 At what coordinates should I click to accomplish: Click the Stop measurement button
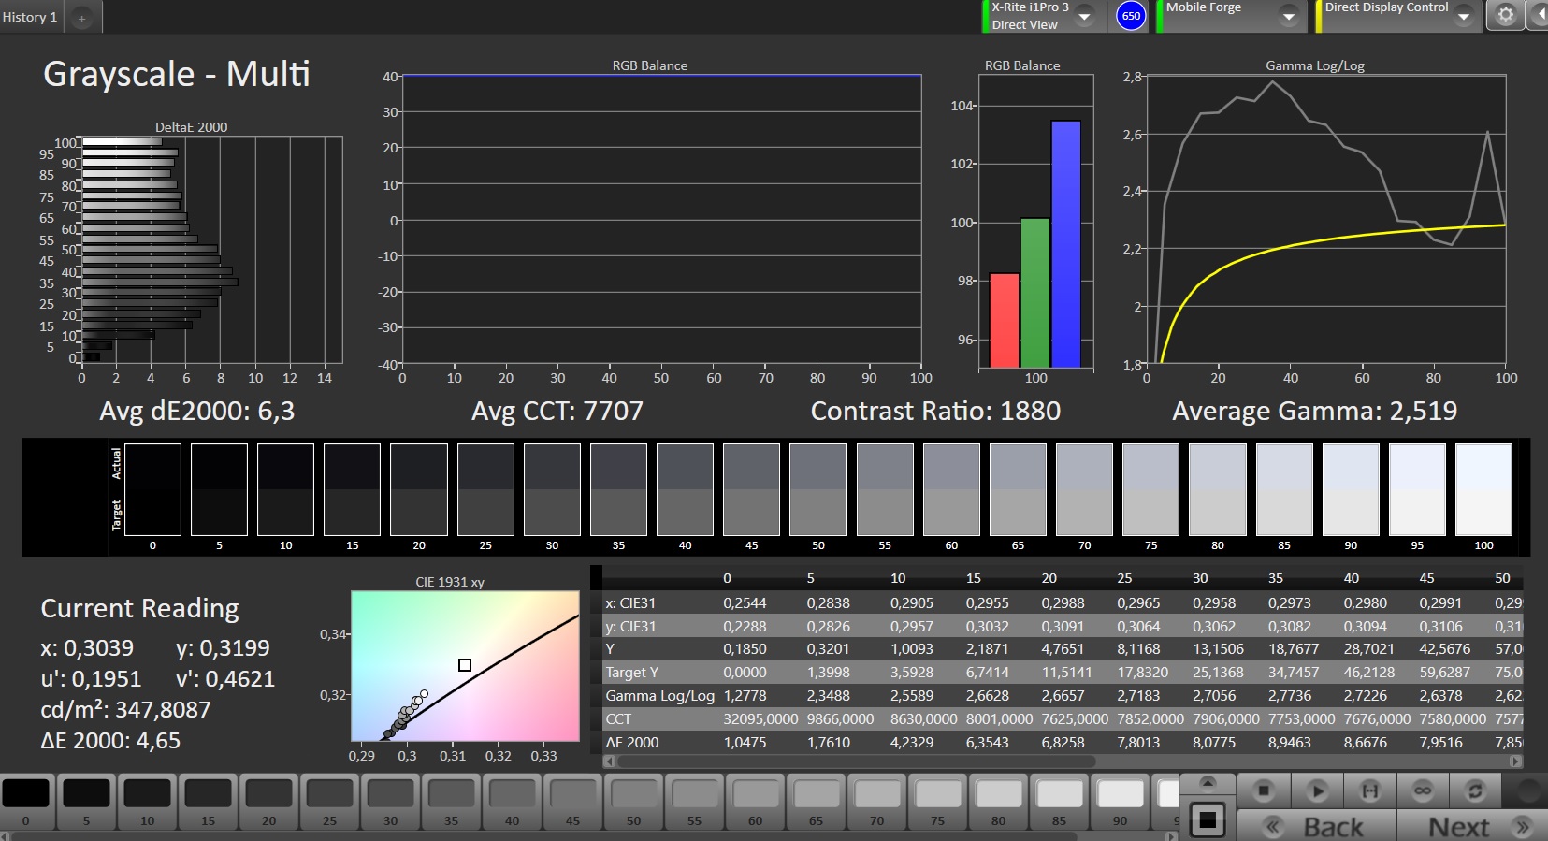tap(1263, 790)
